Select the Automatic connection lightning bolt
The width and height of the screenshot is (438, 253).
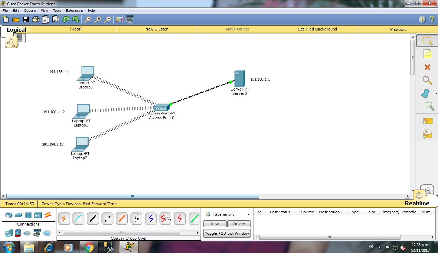tap(64, 218)
